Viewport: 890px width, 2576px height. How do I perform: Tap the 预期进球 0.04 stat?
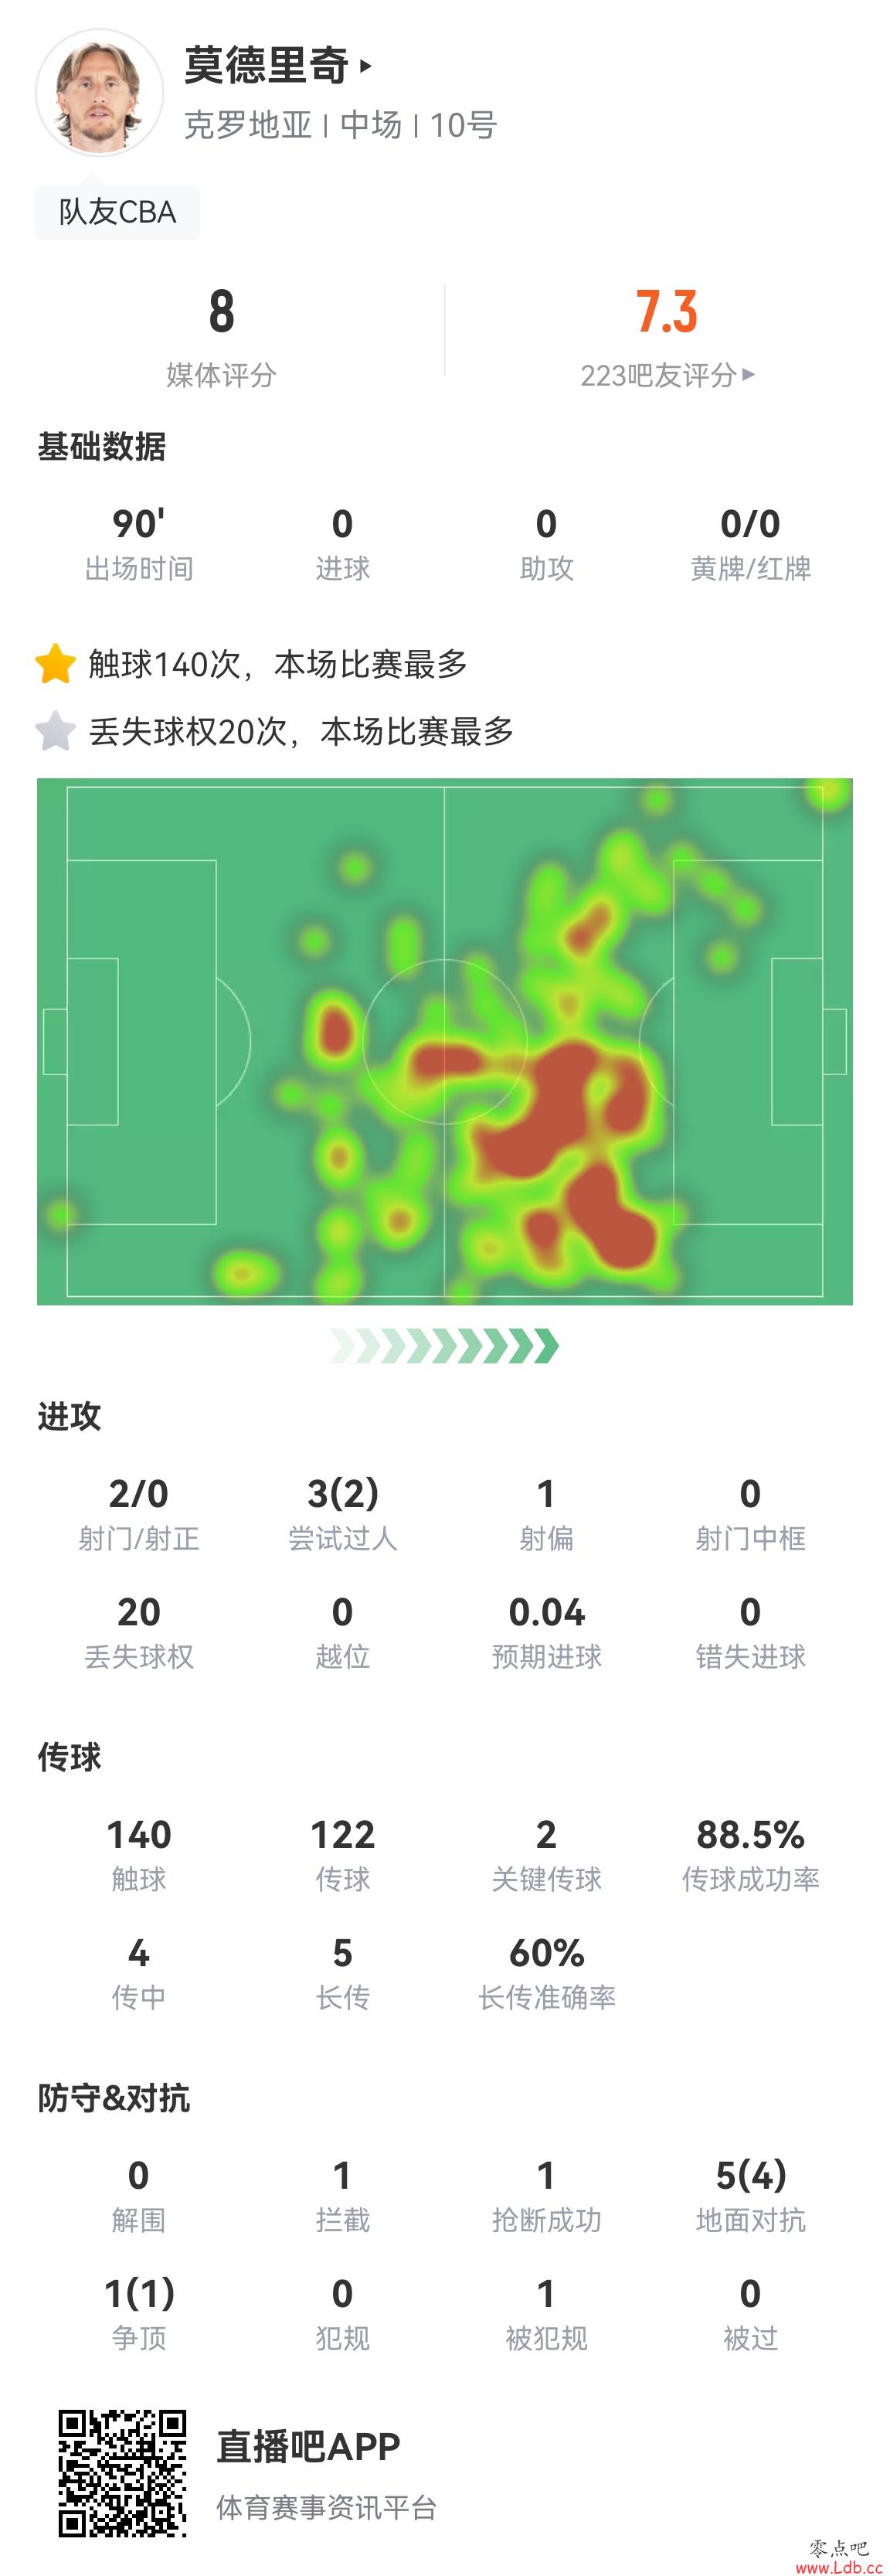546,1632
